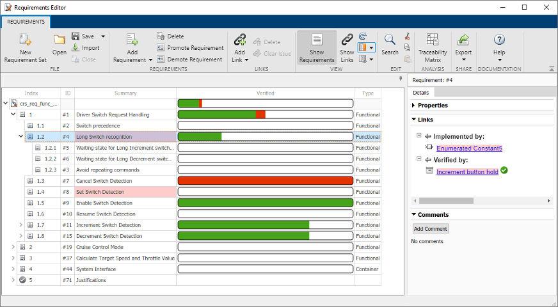Expand the Cruise Control Mode requirement
The height and width of the screenshot is (307, 558).
coord(13,247)
